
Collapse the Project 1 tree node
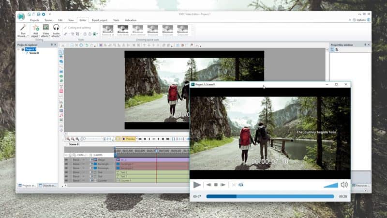click(18, 49)
